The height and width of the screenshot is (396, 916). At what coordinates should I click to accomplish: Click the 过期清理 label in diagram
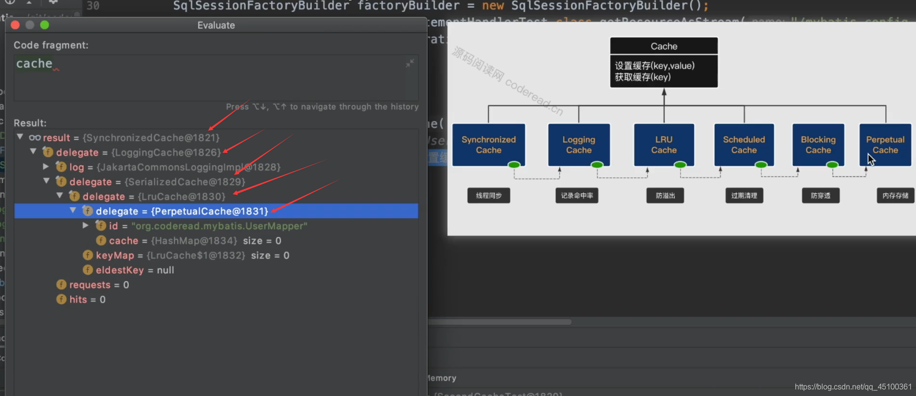tap(744, 196)
